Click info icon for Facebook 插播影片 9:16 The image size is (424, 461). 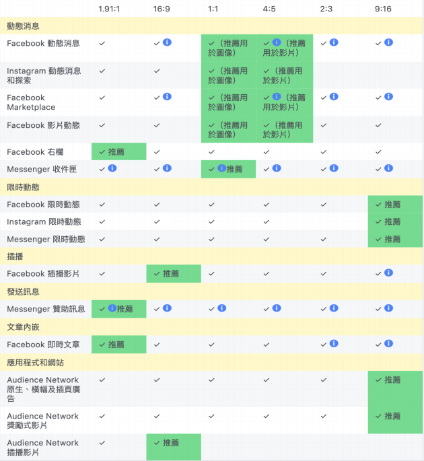(388, 273)
